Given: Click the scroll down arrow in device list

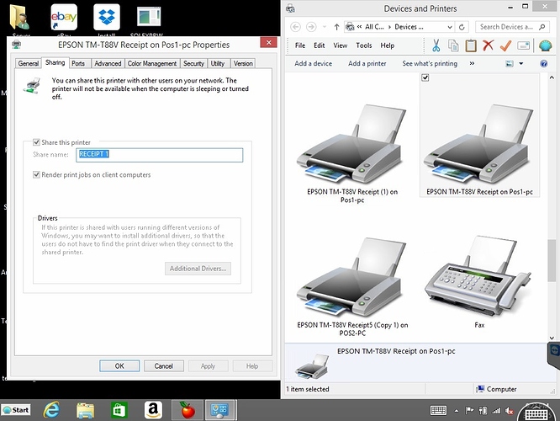Looking at the screenshot, I should click(552, 338).
